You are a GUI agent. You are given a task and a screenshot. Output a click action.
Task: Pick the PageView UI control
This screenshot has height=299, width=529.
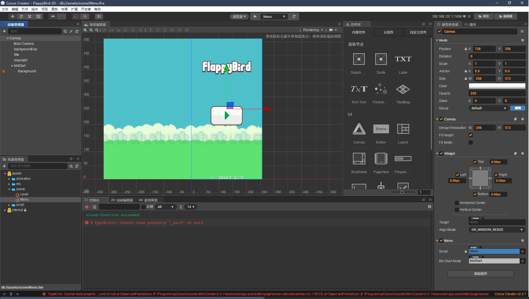[x=381, y=163]
